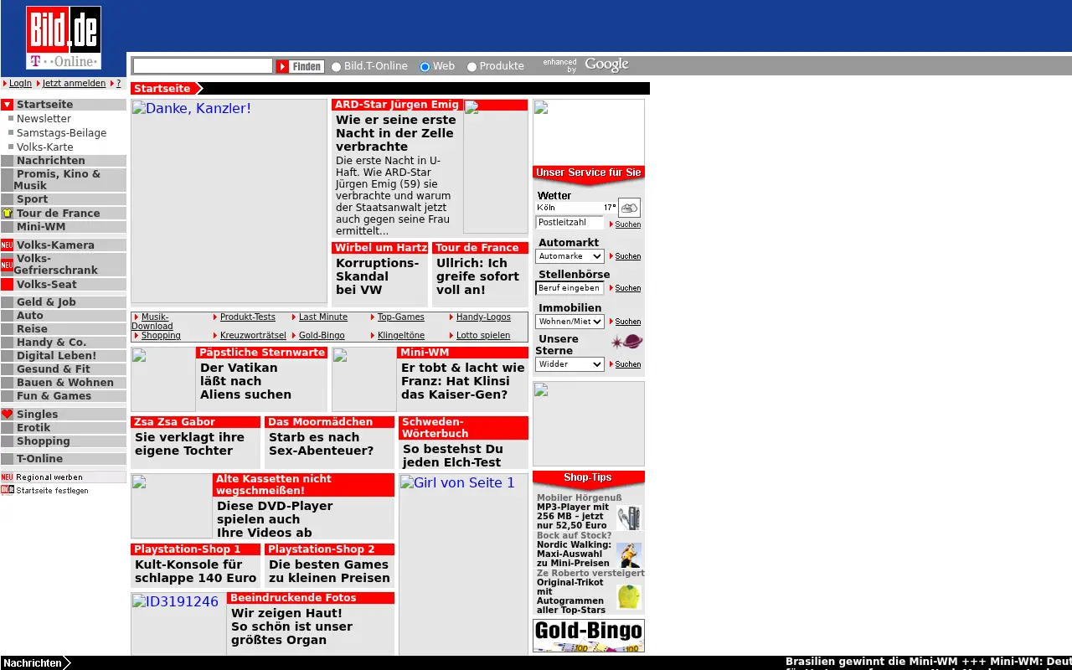The height and width of the screenshot is (670, 1072).
Task: Click the Finden search button
Action: [301, 66]
